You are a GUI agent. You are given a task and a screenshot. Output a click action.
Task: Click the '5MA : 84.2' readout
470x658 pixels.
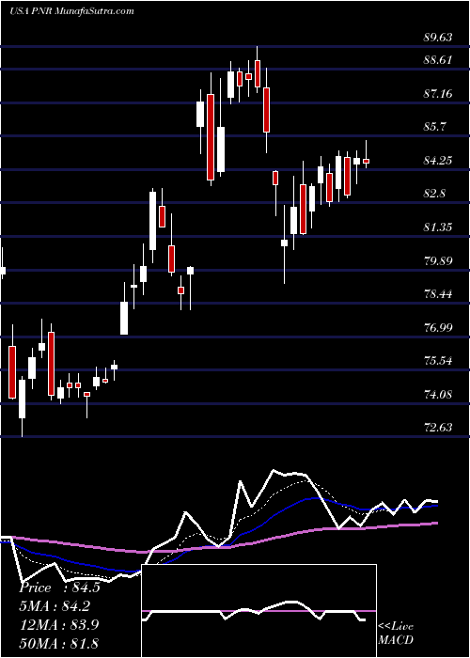point(55,606)
